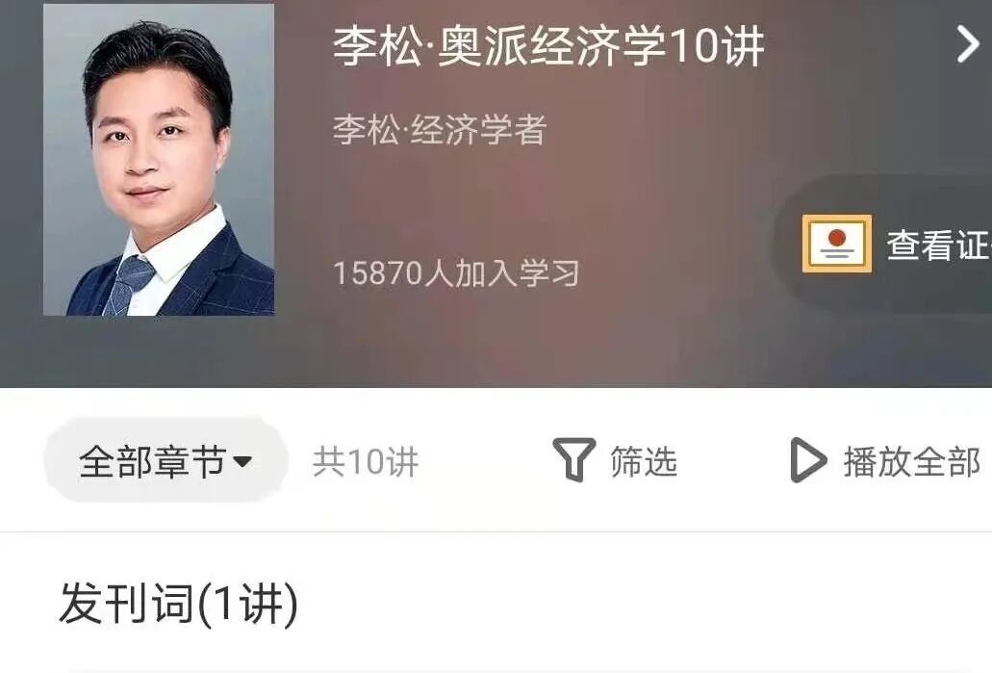Expand the 全部章节 chapter dropdown
Screen dimensions: 992x673
coord(165,460)
